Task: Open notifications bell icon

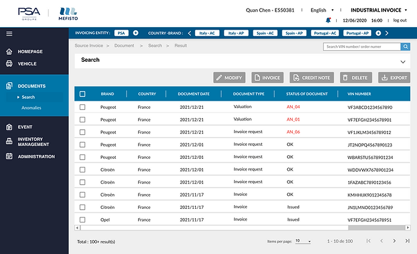Action: coord(329,20)
